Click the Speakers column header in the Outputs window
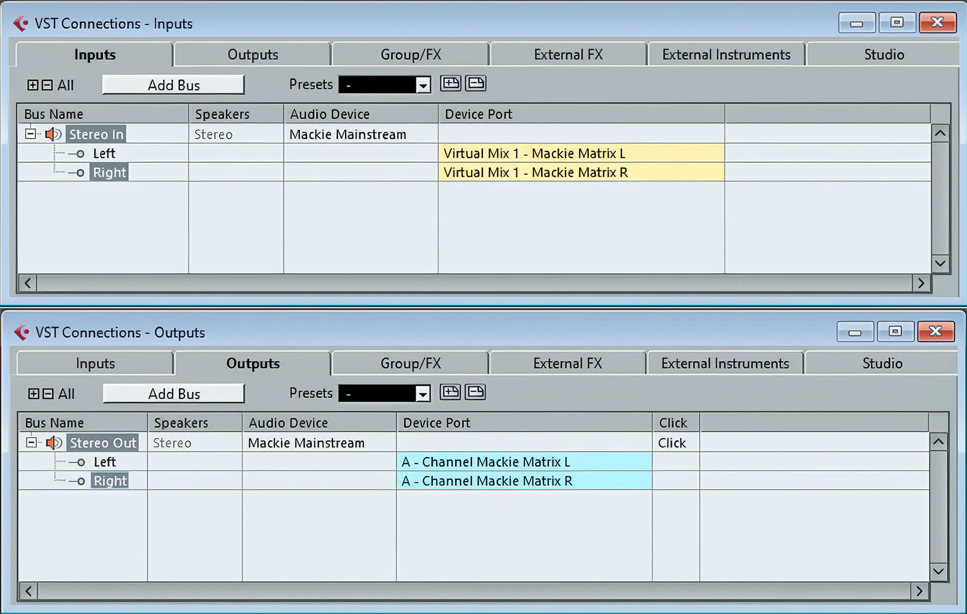The image size is (967, 614). coord(195,423)
